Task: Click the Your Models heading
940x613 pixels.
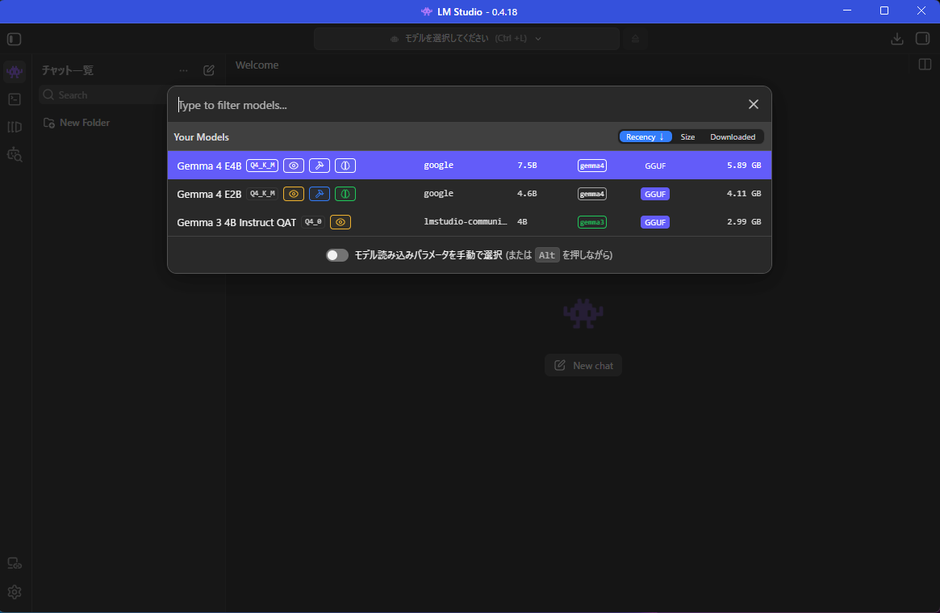Action: 202,136
